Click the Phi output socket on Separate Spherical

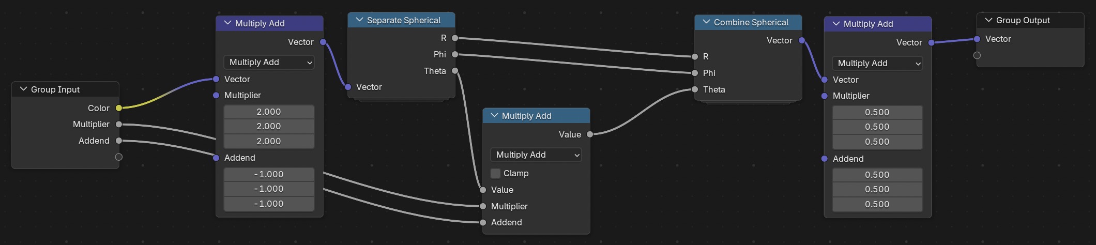coord(455,54)
